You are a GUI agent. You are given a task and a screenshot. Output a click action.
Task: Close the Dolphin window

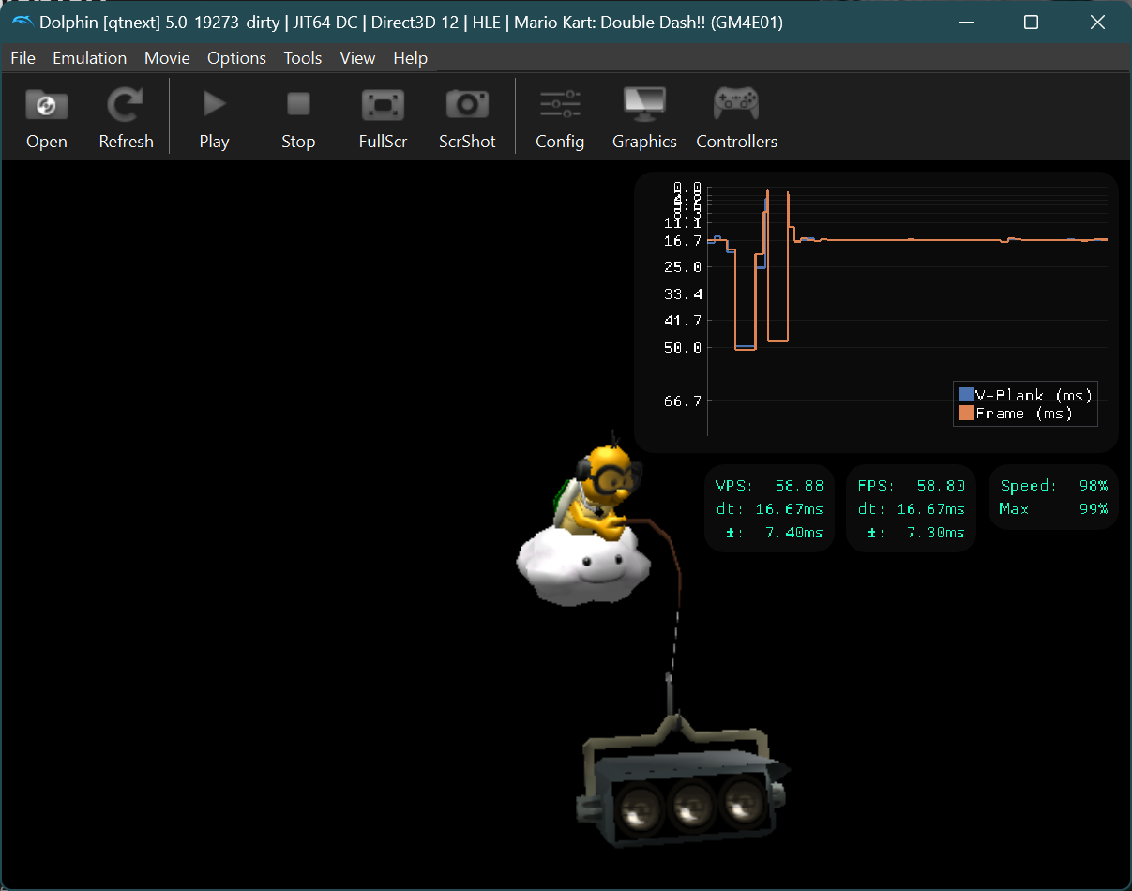pyautogui.click(x=1097, y=23)
